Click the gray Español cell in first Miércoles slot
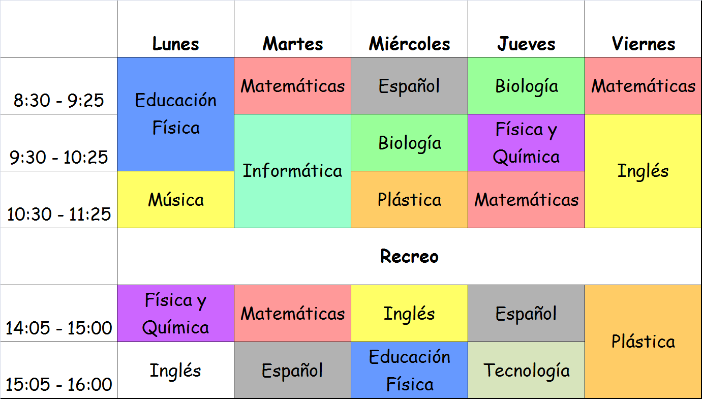The width and height of the screenshot is (702, 399). [409, 86]
